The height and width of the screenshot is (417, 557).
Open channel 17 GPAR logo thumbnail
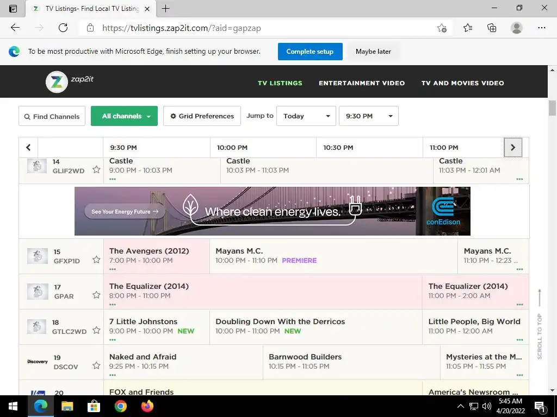tap(38, 292)
